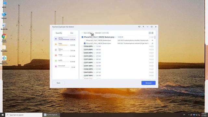Select the Document category icon
This screenshot has height=117, width=208.
(56, 66)
